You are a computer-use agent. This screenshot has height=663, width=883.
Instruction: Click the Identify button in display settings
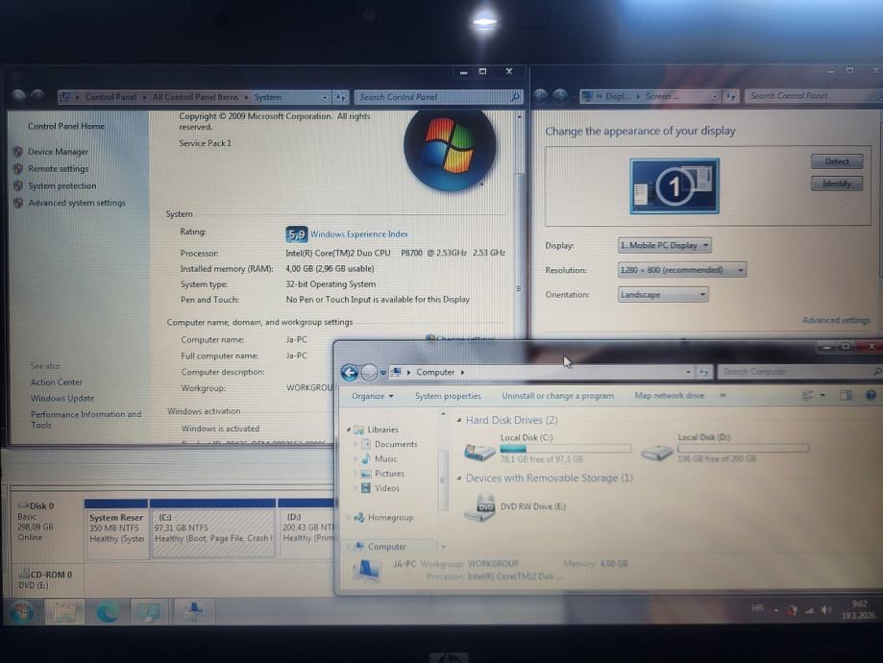coord(837,184)
